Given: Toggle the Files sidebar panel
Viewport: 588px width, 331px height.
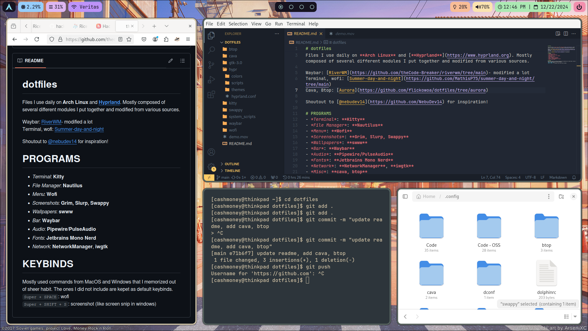Looking at the screenshot, I should coord(405,196).
